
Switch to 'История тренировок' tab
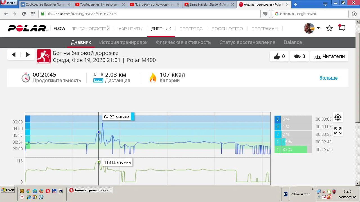point(123,42)
